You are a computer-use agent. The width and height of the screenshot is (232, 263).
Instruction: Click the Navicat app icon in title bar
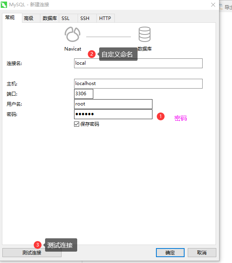tap(4, 5)
